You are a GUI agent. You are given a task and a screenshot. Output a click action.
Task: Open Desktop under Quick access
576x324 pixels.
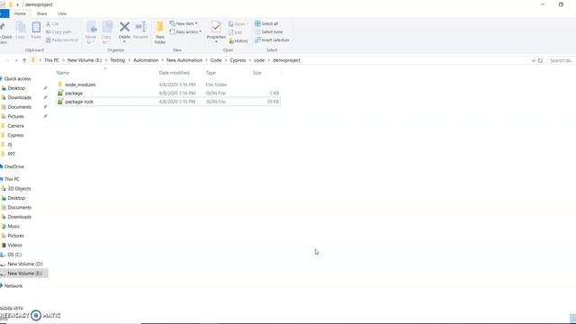pos(16,88)
